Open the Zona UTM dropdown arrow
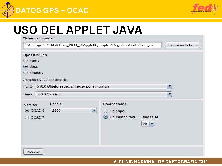Screen dimensions: 222x166 (152, 124)
